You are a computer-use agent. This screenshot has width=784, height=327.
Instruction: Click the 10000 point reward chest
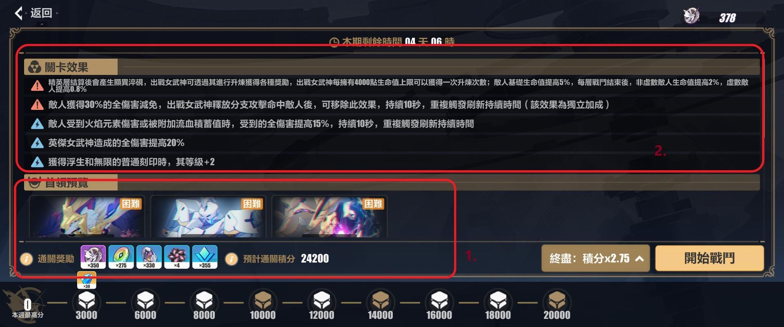pos(263,302)
